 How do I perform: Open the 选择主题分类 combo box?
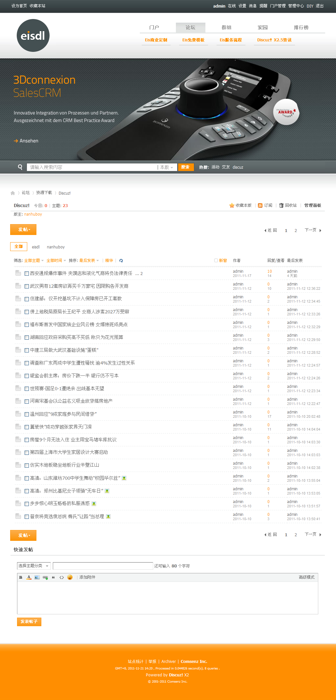(x=34, y=566)
